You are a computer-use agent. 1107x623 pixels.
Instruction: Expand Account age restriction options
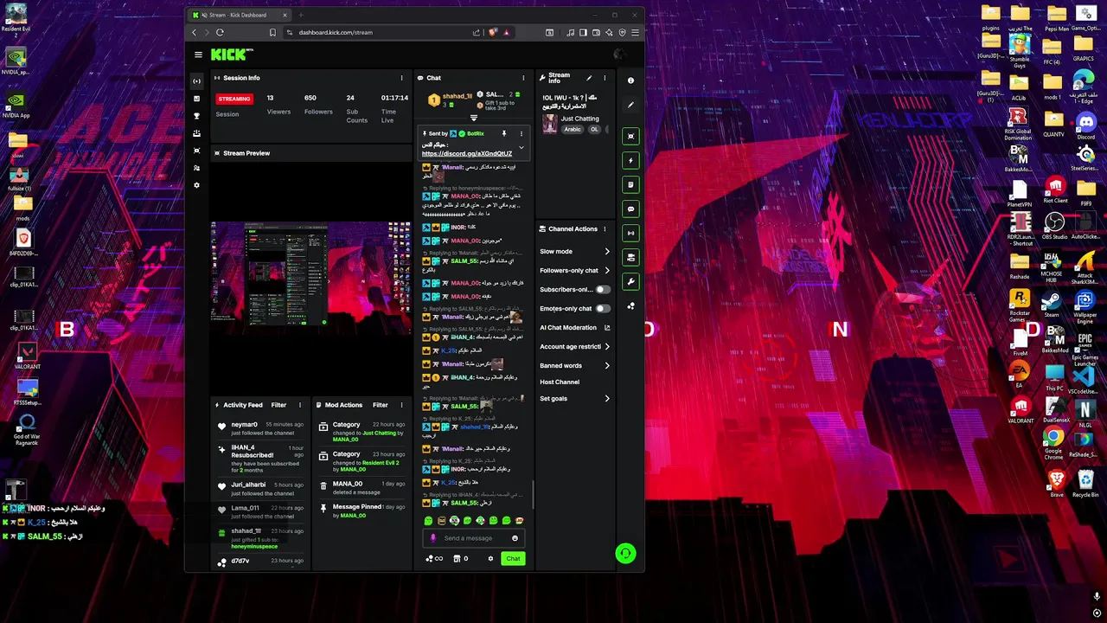click(607, 347)
